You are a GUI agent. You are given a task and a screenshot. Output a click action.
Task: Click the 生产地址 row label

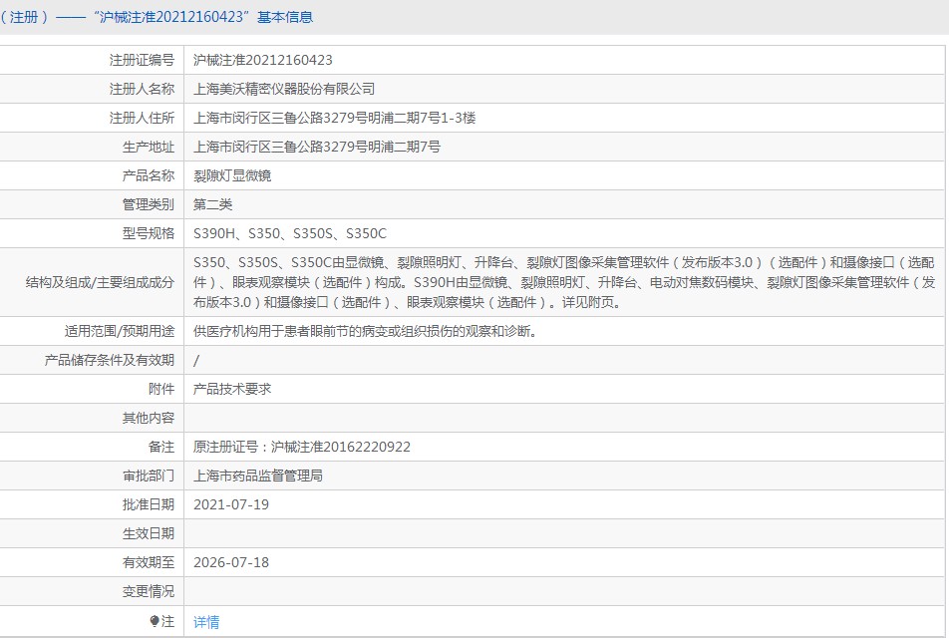149,147
